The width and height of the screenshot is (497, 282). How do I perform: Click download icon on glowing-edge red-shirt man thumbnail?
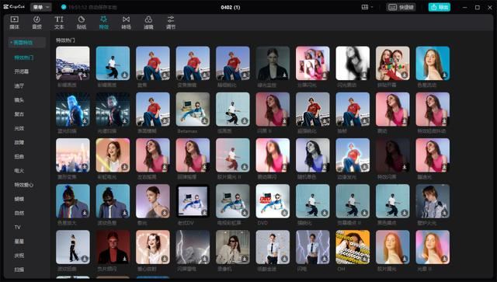(364, 167)
